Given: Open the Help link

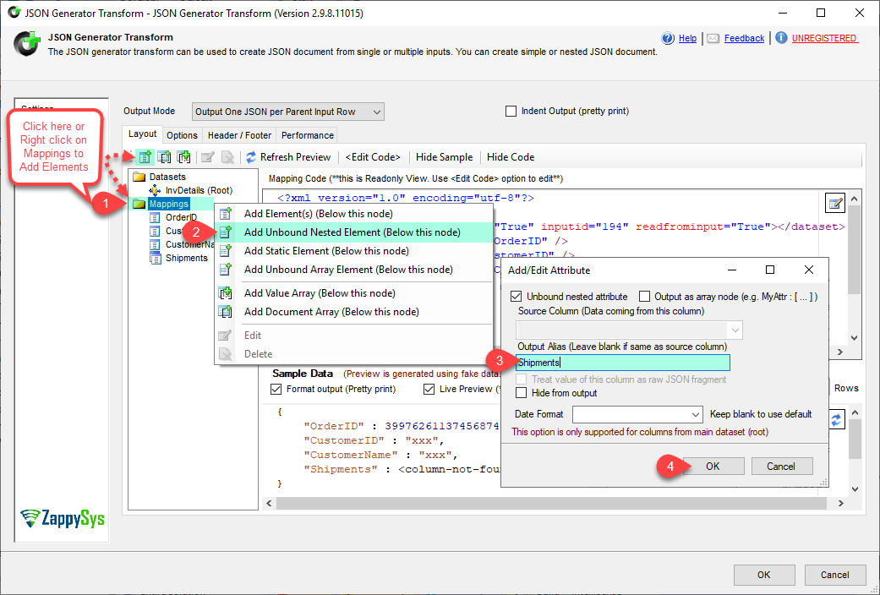Looking at the screenshot, I should click(x=687, y=38).
